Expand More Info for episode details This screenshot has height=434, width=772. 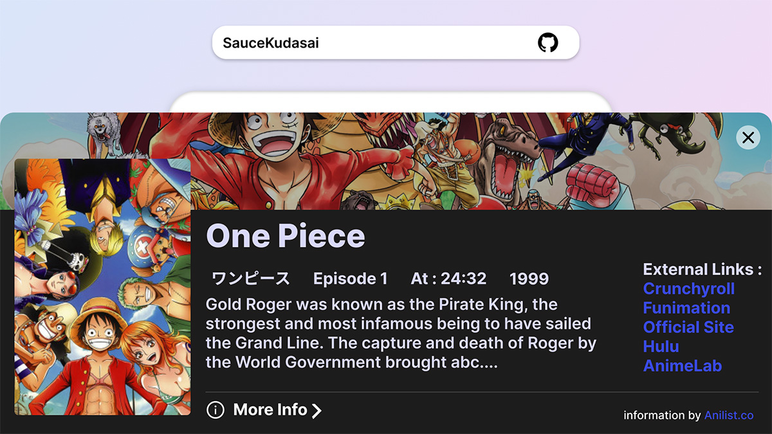tap(269, 410)
